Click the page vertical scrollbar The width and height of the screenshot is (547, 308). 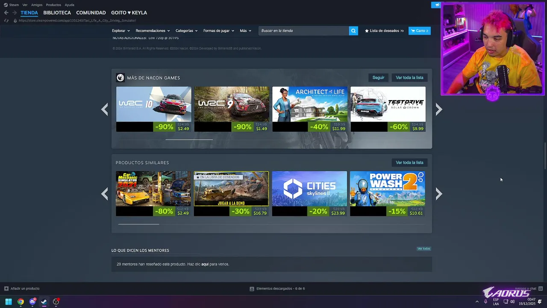pos(545,156)
